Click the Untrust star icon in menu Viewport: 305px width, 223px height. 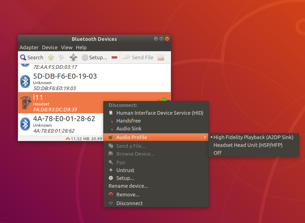(x=111, y=170)
